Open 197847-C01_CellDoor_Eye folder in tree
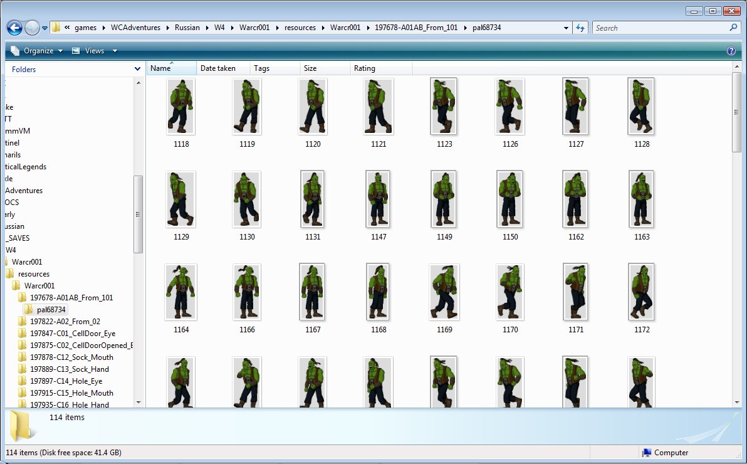The width and height of the screenshot is (747, 464). tap(73, 334)
